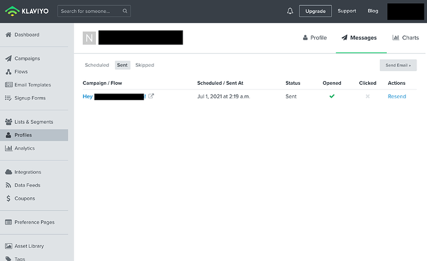Show Skipped messages

(x=145, y=65)
